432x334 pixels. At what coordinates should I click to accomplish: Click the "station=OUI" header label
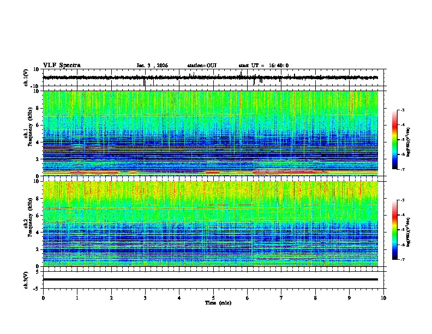click(202, 65)
